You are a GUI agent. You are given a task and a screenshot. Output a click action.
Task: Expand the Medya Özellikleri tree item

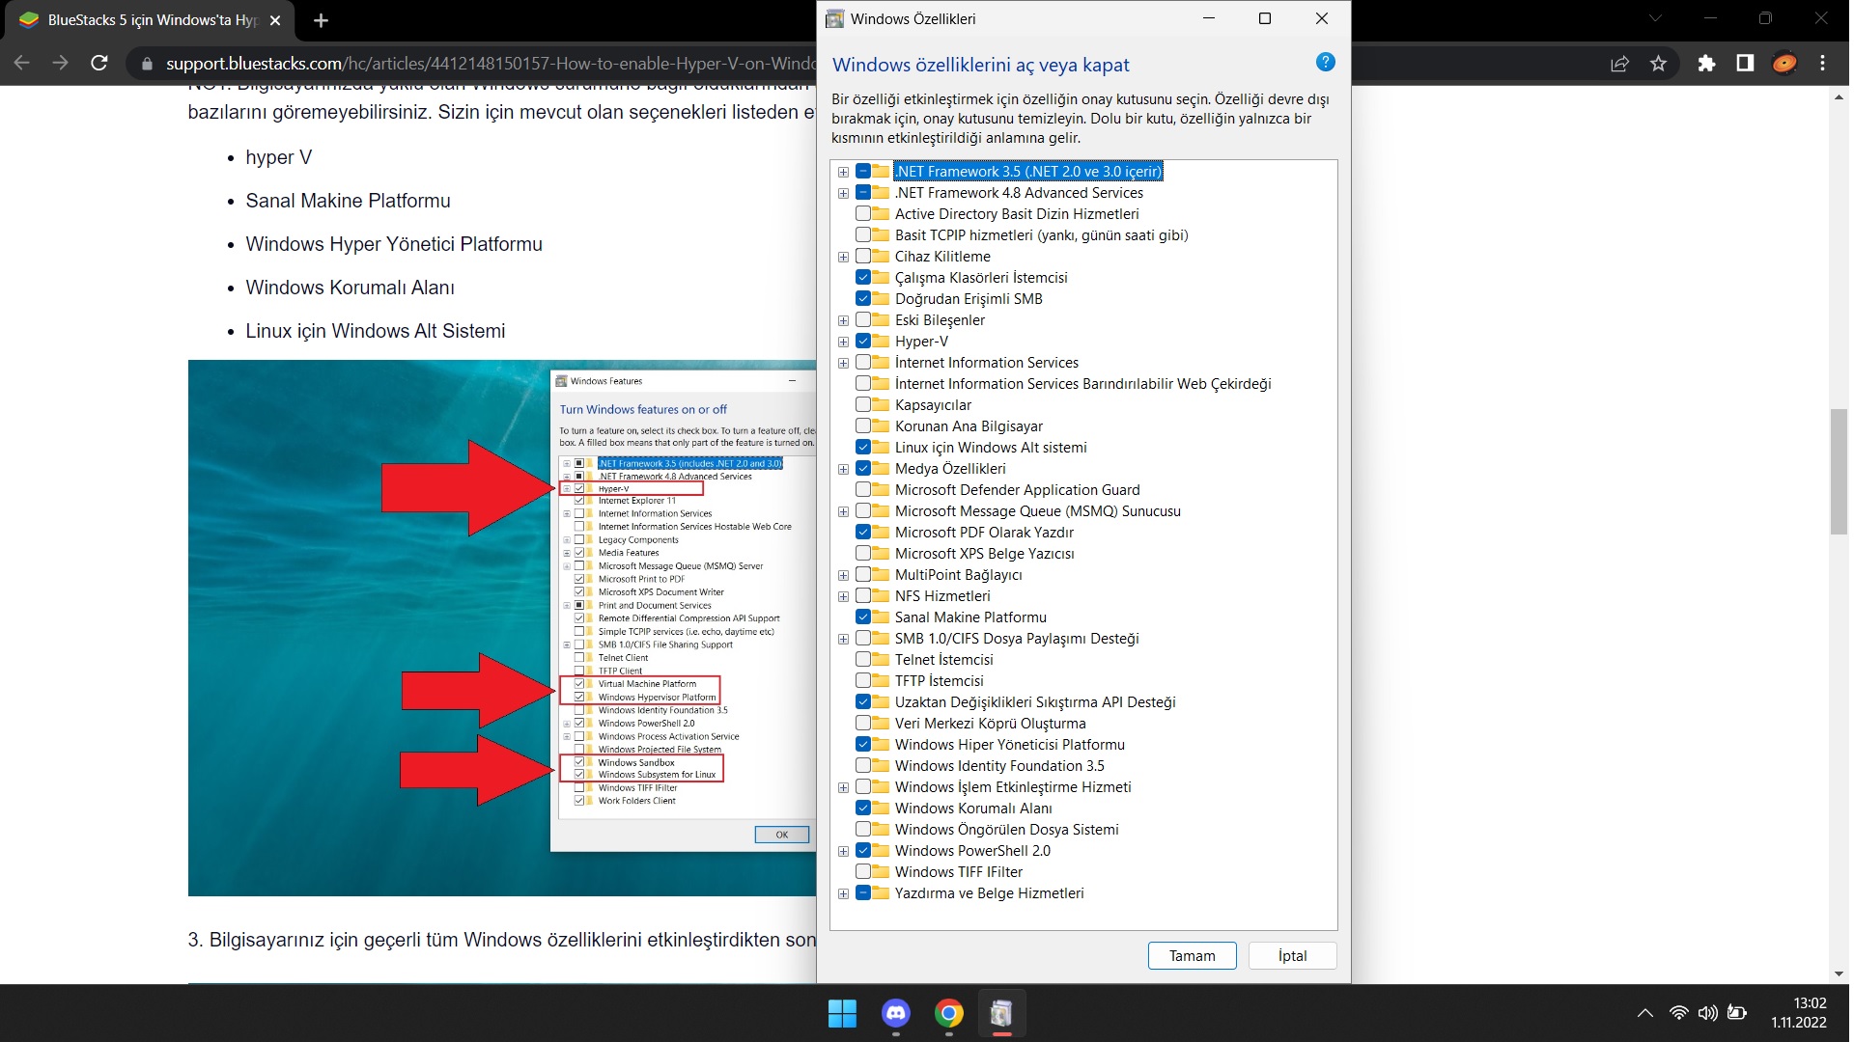coord(843,470)
